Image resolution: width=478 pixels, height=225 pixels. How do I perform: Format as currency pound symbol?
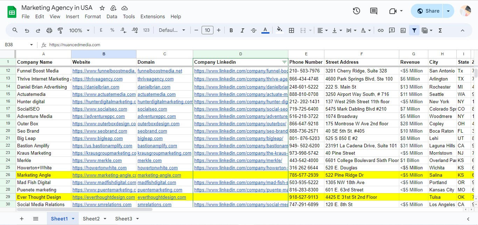pos(101,30)
